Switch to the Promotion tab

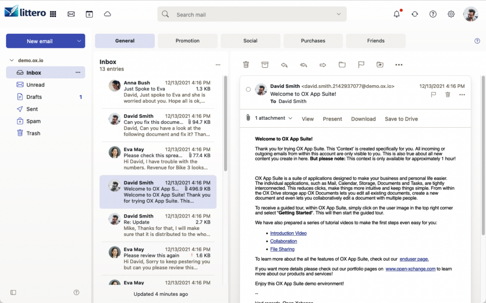tap(187, 41)
